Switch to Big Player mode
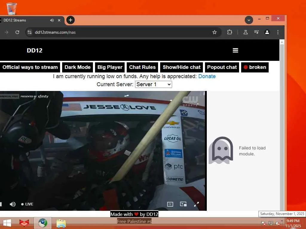The width and height of the screenshot is (306, 229). click(x=110, y=67)
